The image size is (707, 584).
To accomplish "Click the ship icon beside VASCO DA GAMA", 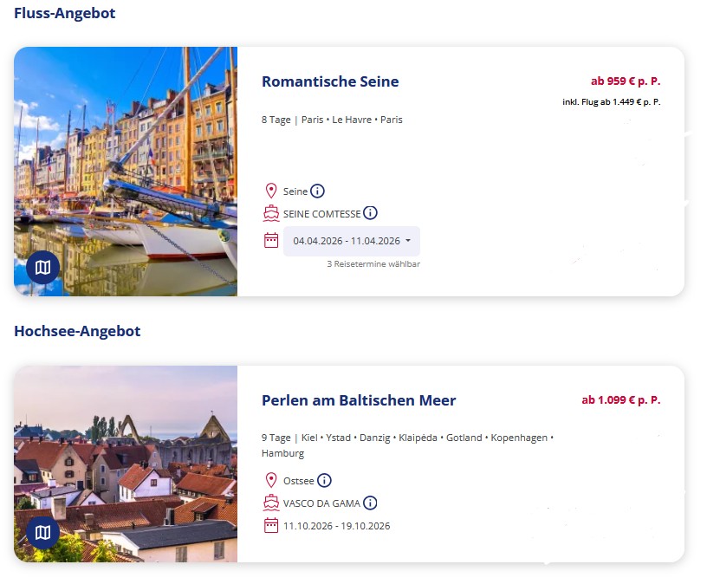I will tap(271, 503).
